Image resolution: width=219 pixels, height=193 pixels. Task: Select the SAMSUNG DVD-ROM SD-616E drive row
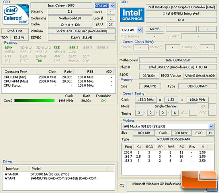tap(59, 178)
